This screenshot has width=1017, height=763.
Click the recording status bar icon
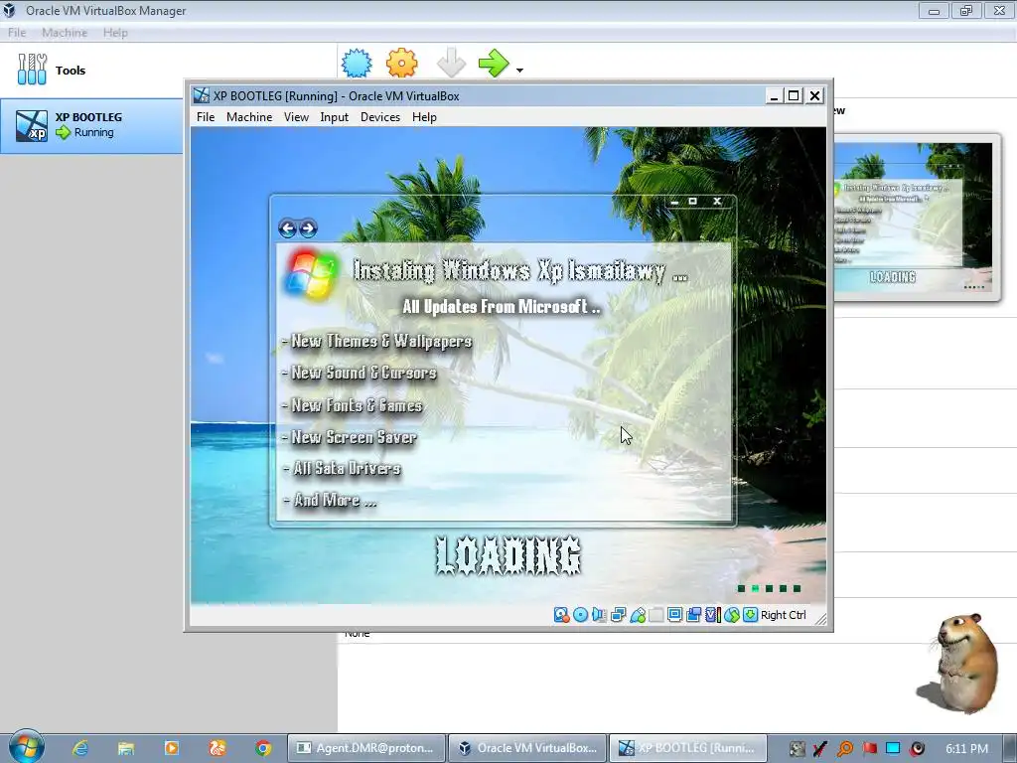click(693, 614)
